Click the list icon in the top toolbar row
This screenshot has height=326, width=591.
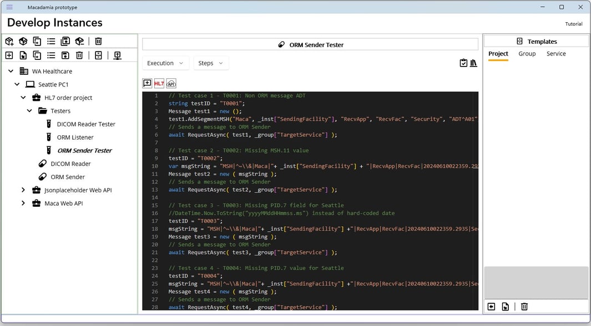[x=51, y=41]
